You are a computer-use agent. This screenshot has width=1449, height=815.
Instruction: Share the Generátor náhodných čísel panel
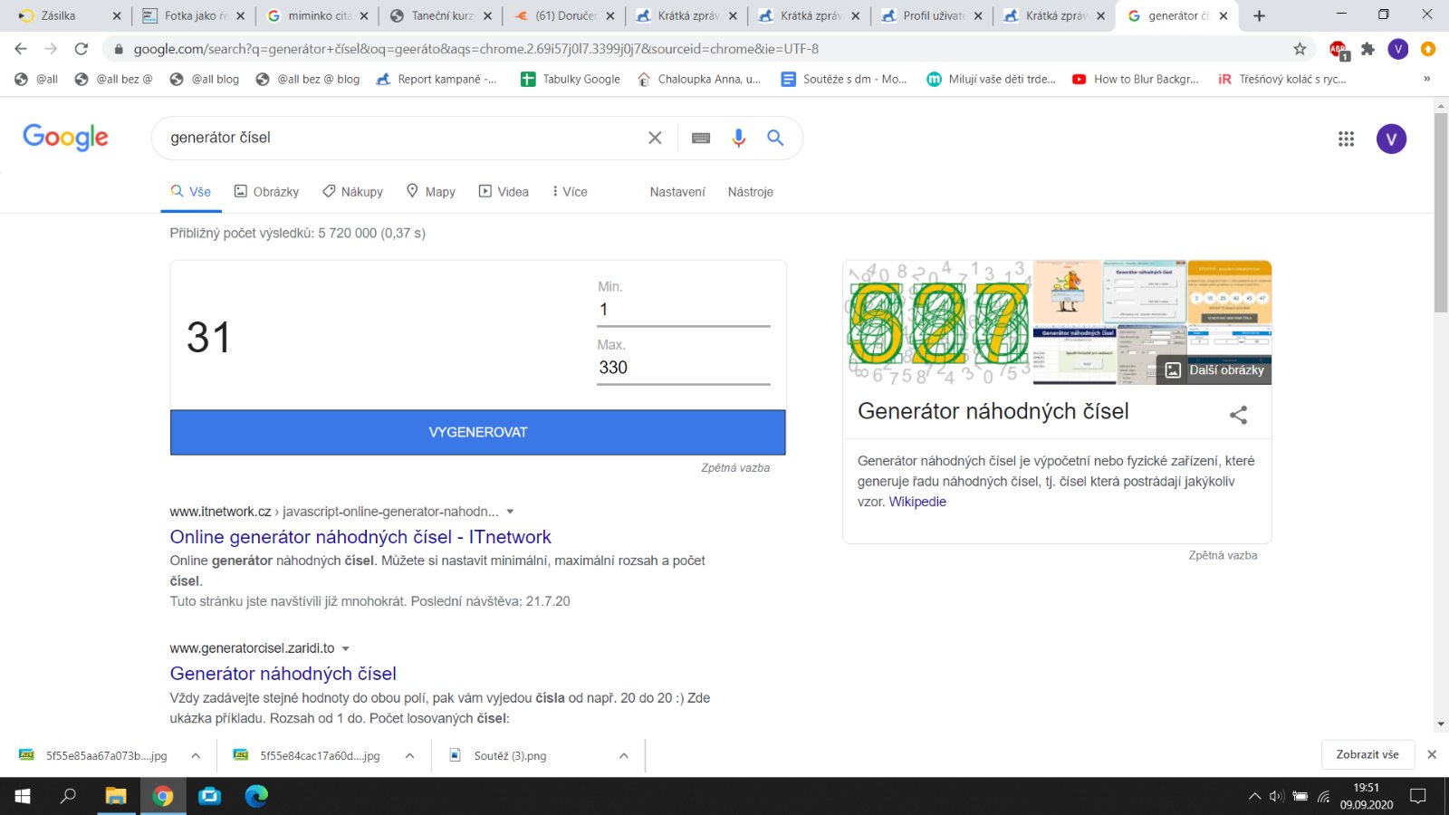pyautogui.click(x=1238, y=415)
